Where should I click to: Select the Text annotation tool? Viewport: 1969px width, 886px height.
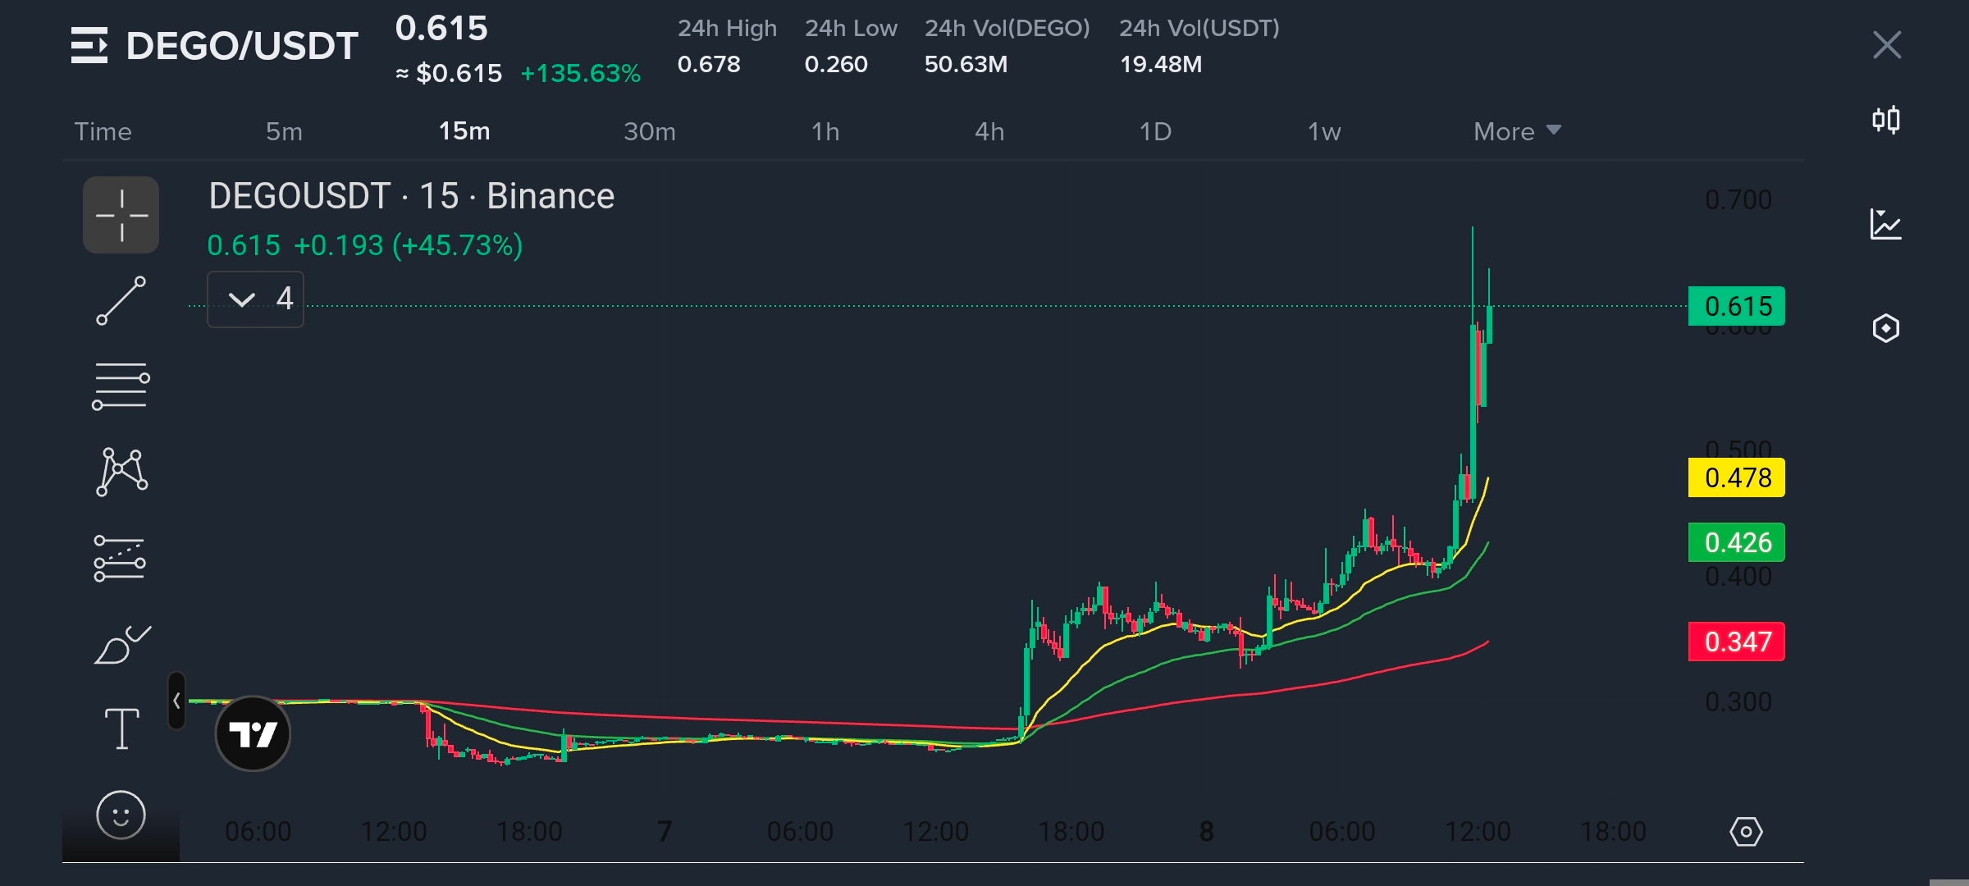[121, 728]
